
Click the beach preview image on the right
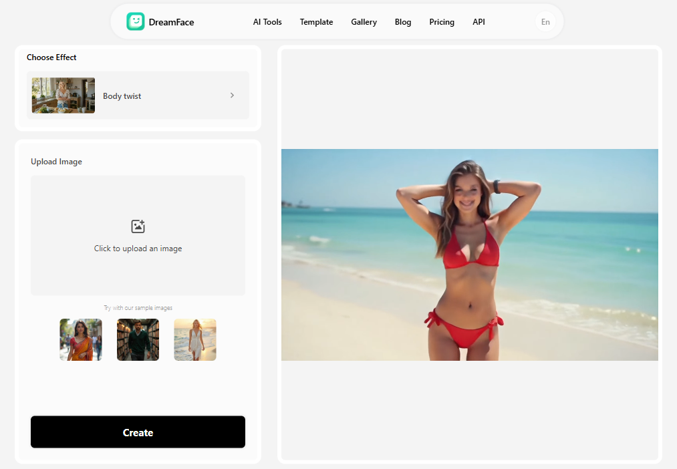(x=469, y=255)
